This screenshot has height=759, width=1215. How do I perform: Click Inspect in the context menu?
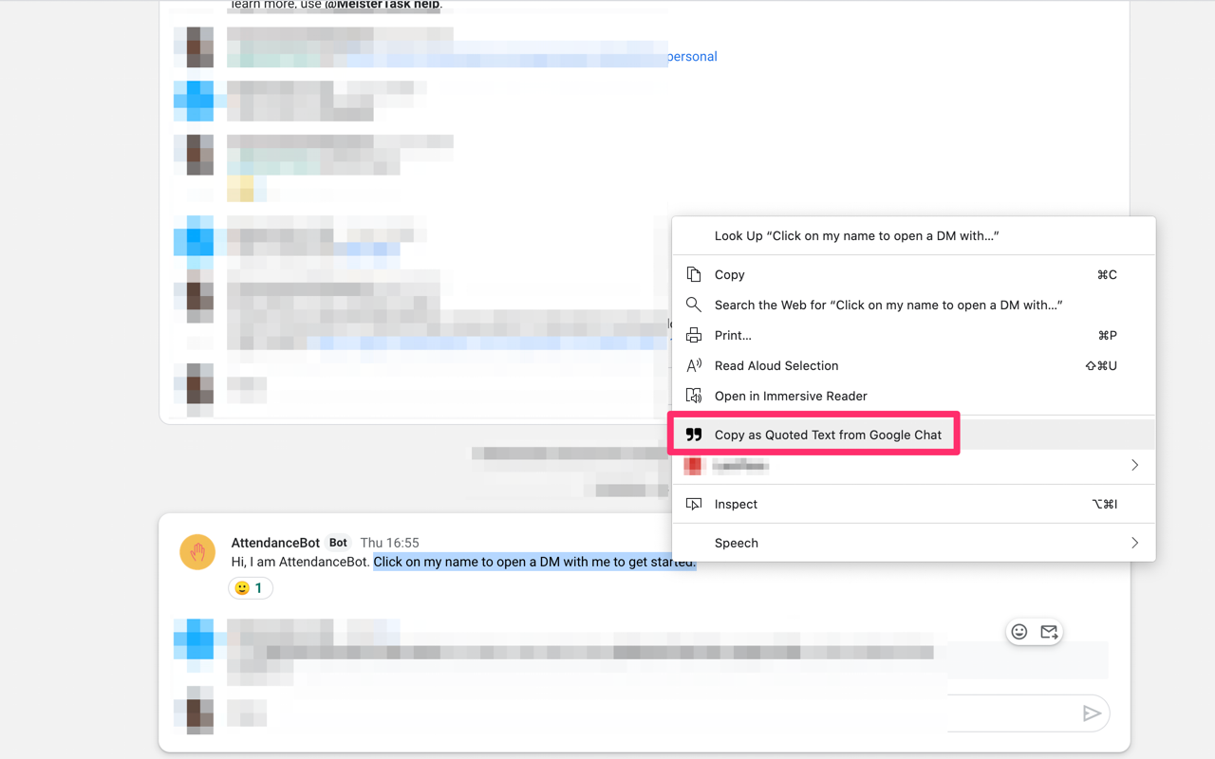coord(913,504)
